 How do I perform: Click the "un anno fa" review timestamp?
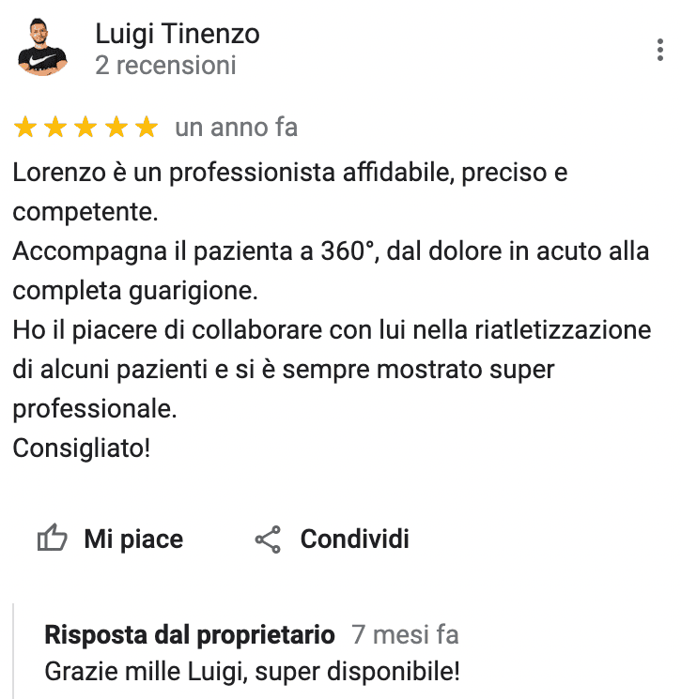pyautogui.click(x=236, y=127)
